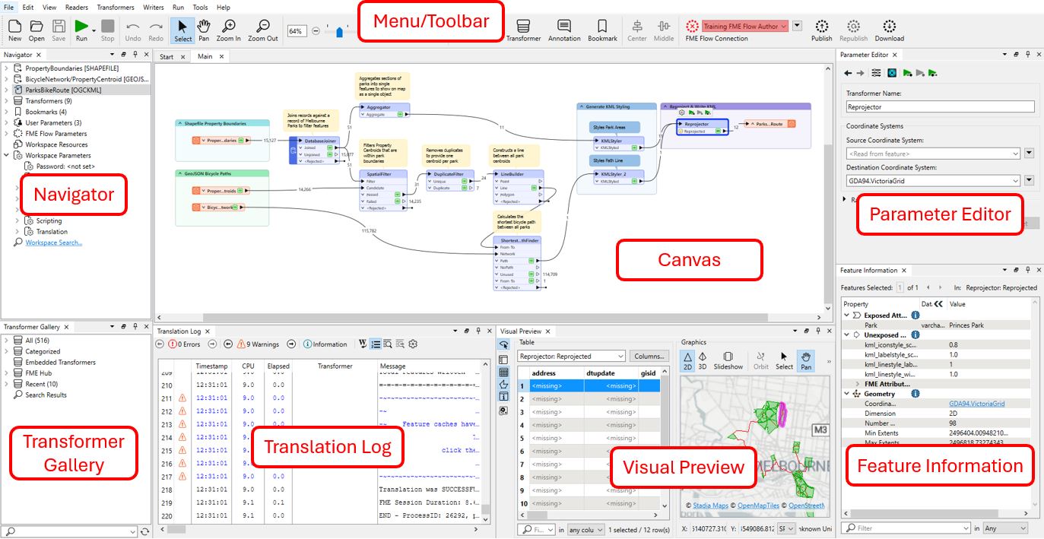
Task: Run the workspace with the green Run button
Action: 81,30
